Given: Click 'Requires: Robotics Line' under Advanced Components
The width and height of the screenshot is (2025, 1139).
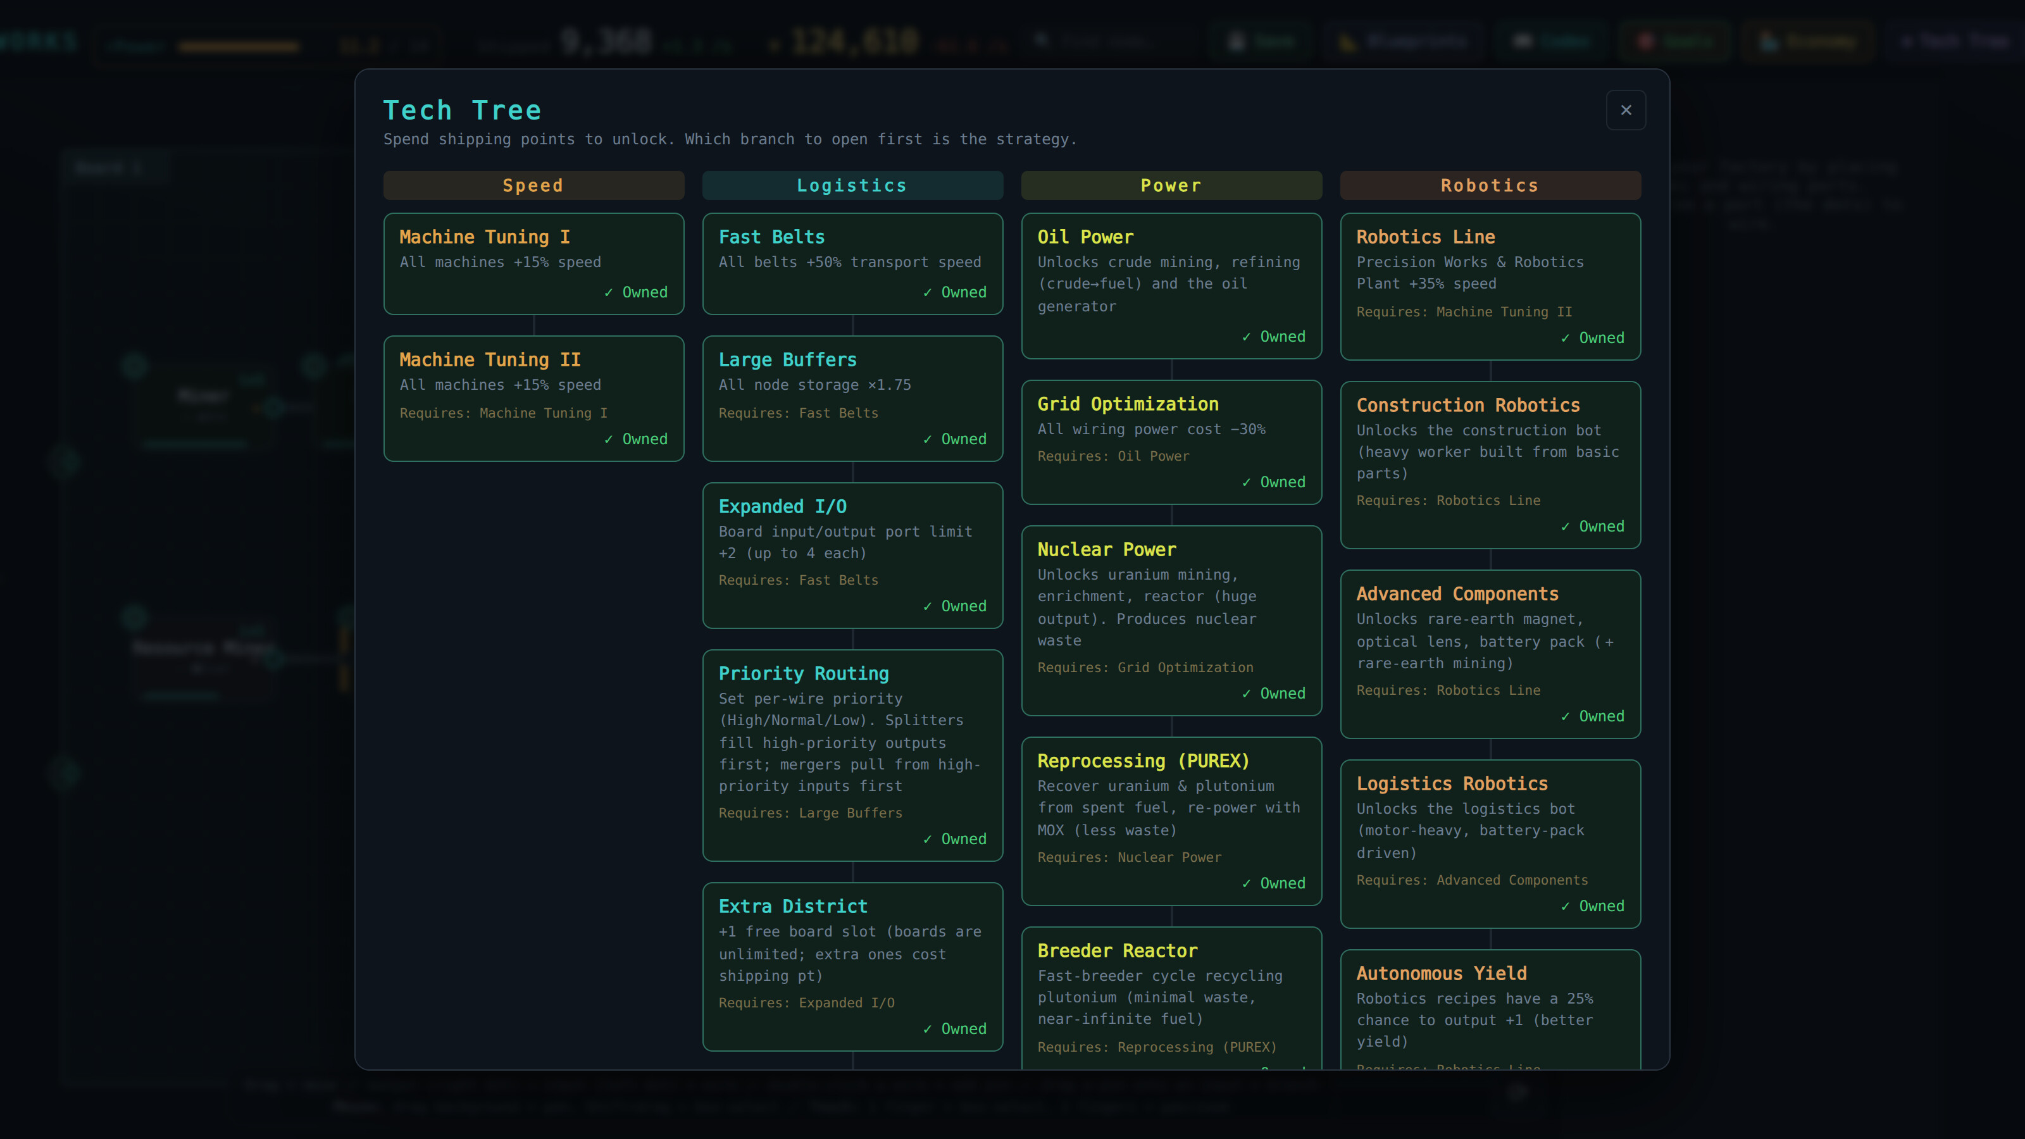Looking at the screenshot, I should (1448, 690).
